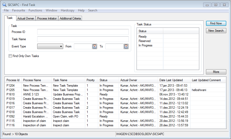Open the Favourite menu

pyautogui.click(x=18, y=10)
